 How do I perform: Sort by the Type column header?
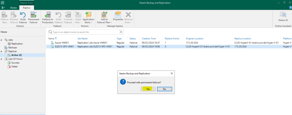pos(119,39)
